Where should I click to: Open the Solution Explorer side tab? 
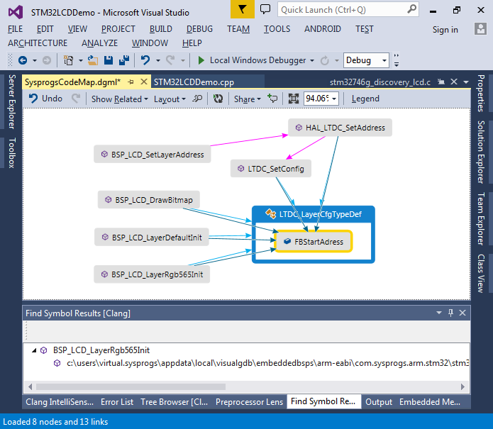click(x=481, y=152)
